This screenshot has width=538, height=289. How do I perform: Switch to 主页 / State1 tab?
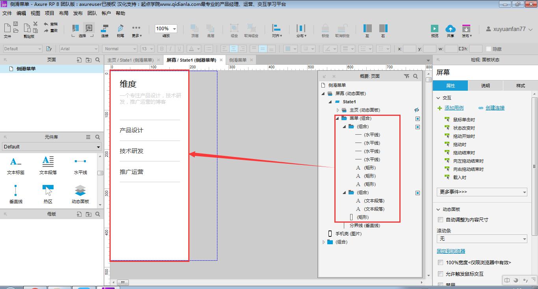pyautogui.click(x=131, y=60)
